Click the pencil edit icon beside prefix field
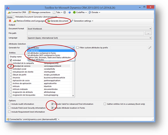The image size is (168, 135). point(150,48)
